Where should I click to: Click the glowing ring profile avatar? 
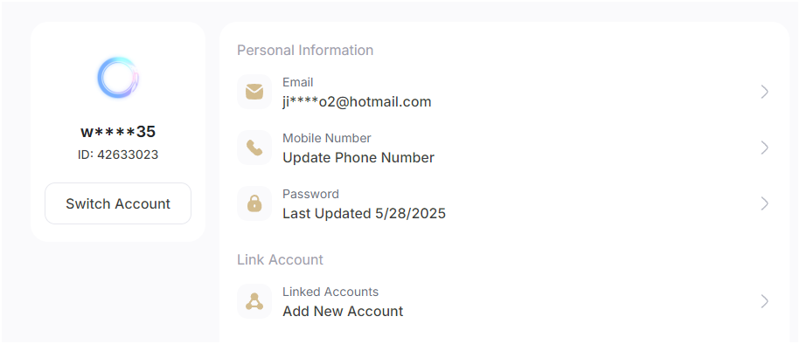[x=118, y=78]
